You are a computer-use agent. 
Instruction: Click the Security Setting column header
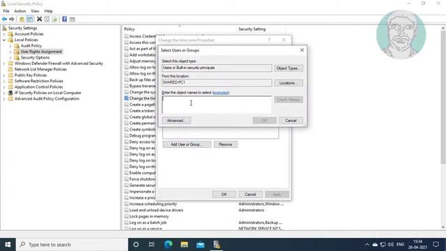252,29
